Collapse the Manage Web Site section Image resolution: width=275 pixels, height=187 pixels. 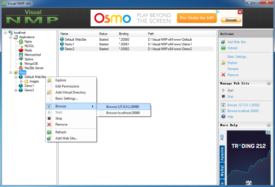pyautogui.click(x=268, y=84)
